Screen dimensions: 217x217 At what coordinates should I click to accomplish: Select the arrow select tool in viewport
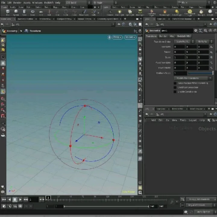pos(3,57)
